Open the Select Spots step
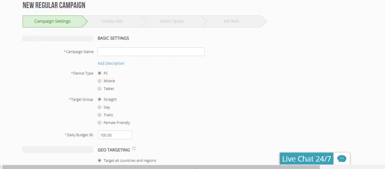 [x=171, y=21]
